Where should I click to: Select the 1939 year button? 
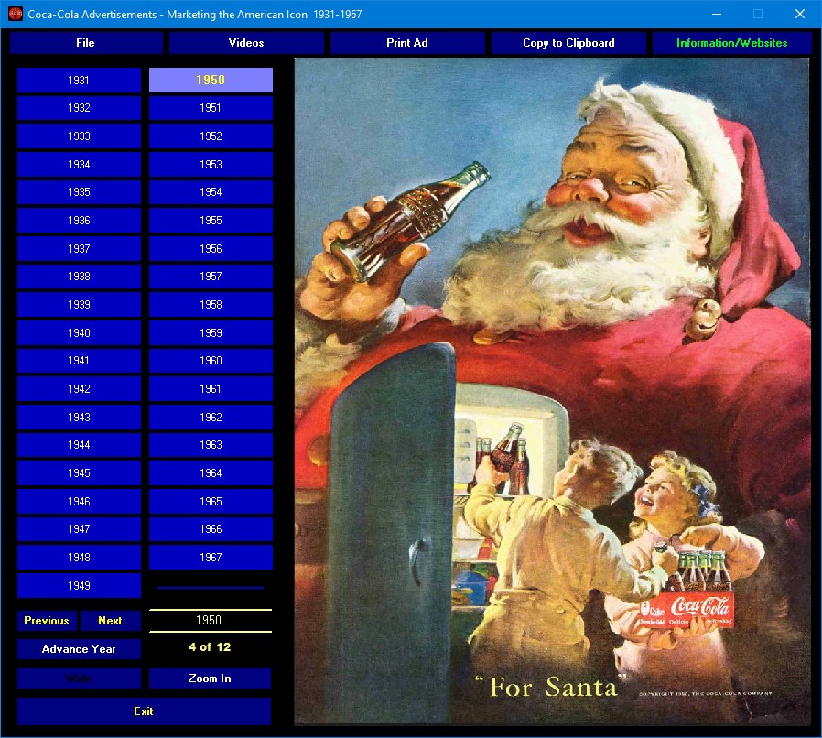click(79, 305)
